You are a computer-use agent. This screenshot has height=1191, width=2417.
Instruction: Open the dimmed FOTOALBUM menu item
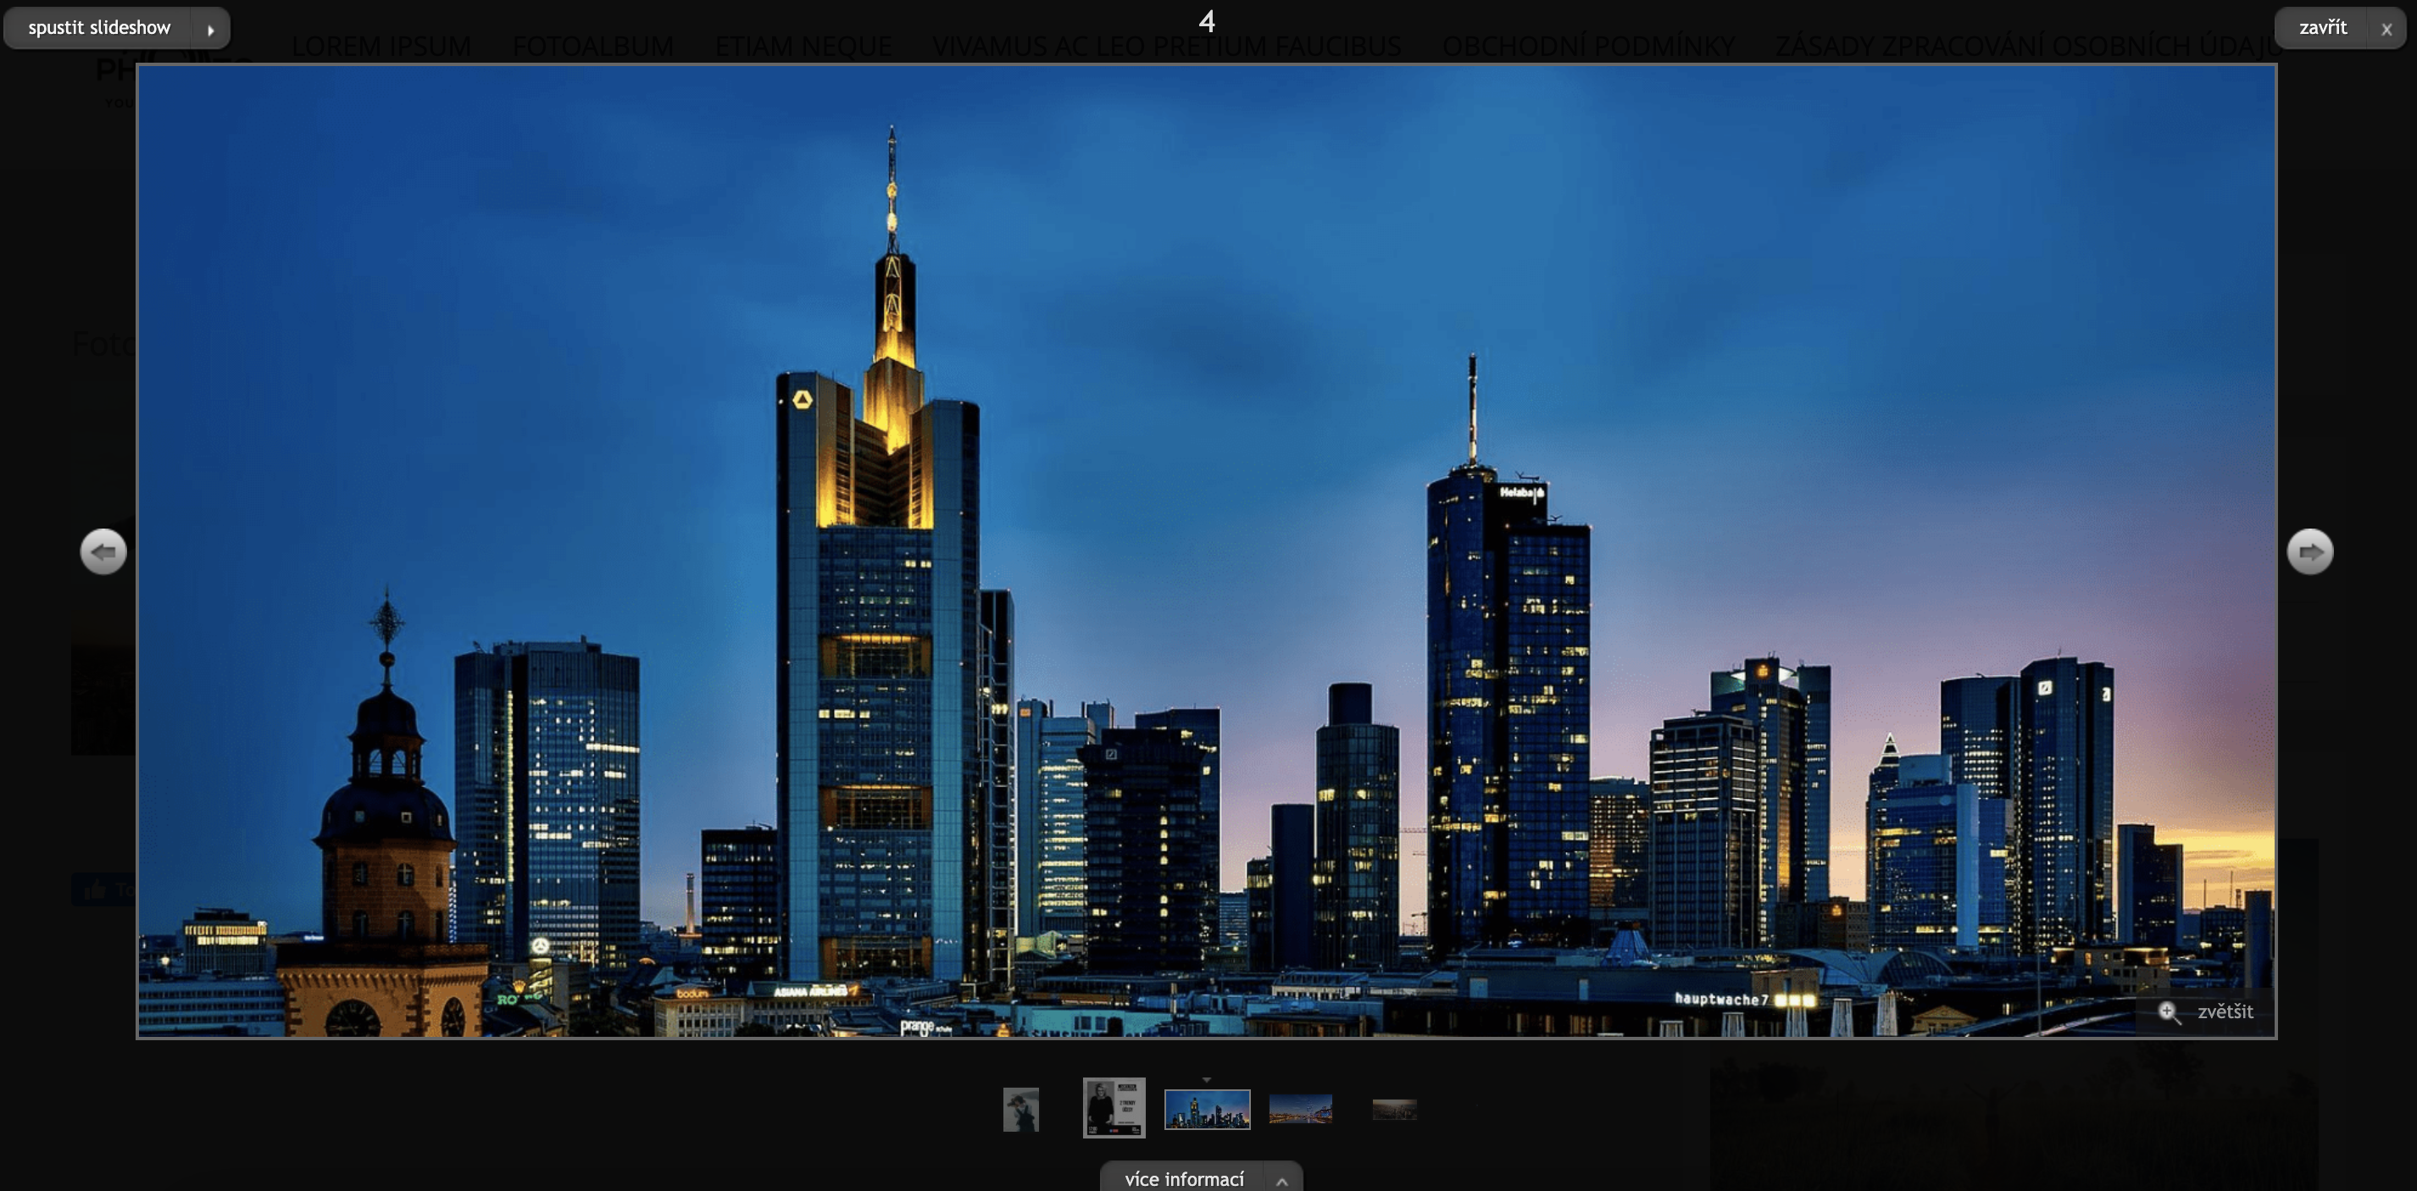click(x=592, y=46)
